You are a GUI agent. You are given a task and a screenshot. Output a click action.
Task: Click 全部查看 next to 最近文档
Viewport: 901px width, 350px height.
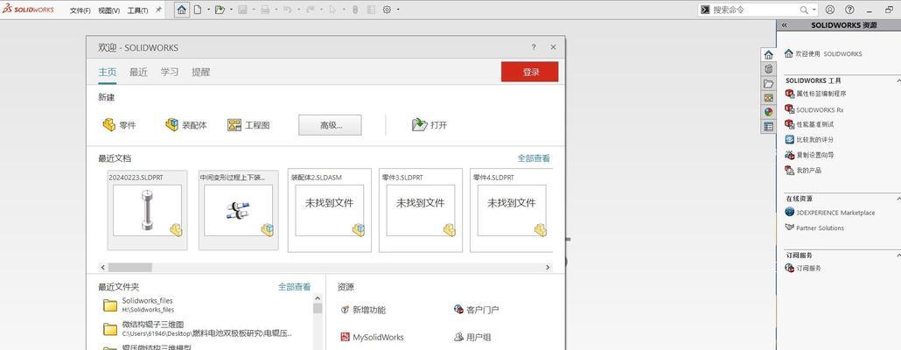(x=534, y=158)
